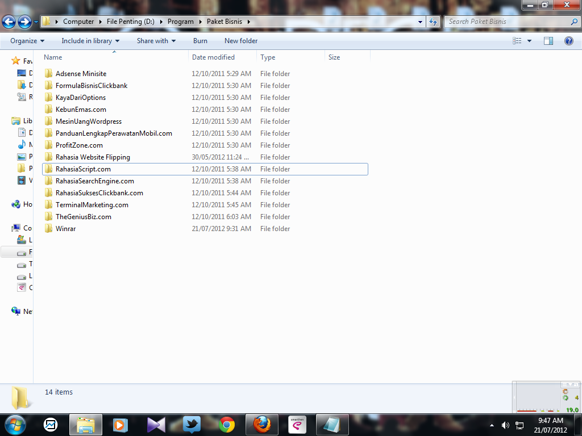This screenshot has height=436, width=582.
Task: Open Windows Help with the question mark icon
Action: tap(568, 41)
